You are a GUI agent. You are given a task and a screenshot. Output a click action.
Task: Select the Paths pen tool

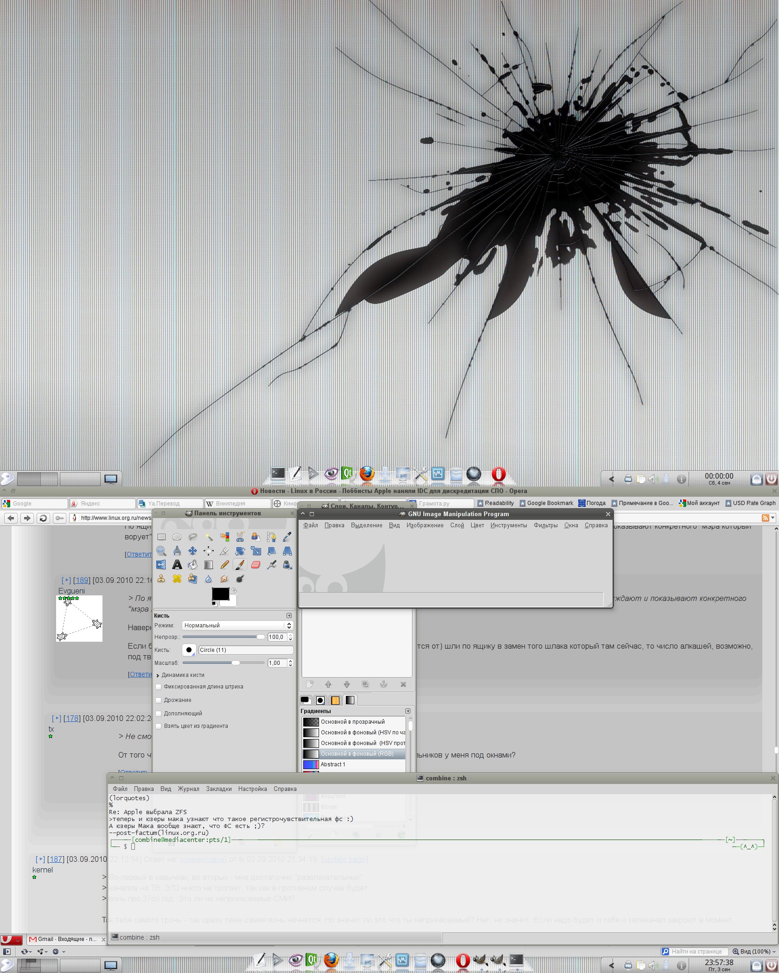click(x=272, y=537)
